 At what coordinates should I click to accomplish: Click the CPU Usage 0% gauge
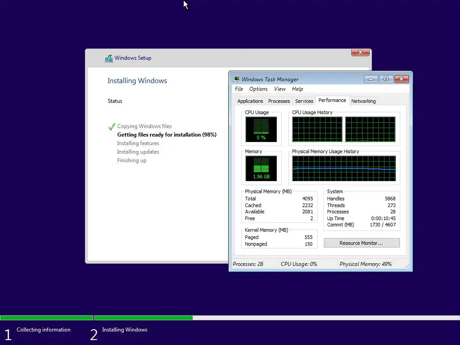[261, 129]
